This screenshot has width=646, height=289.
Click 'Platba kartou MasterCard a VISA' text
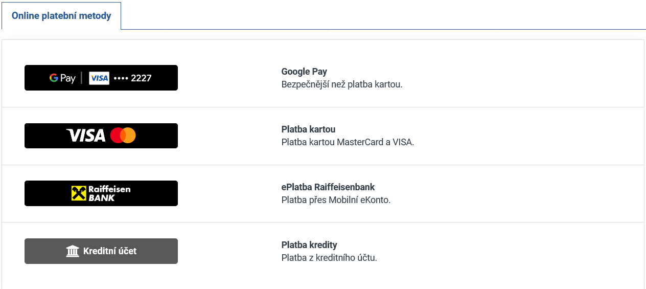(348, 142)
